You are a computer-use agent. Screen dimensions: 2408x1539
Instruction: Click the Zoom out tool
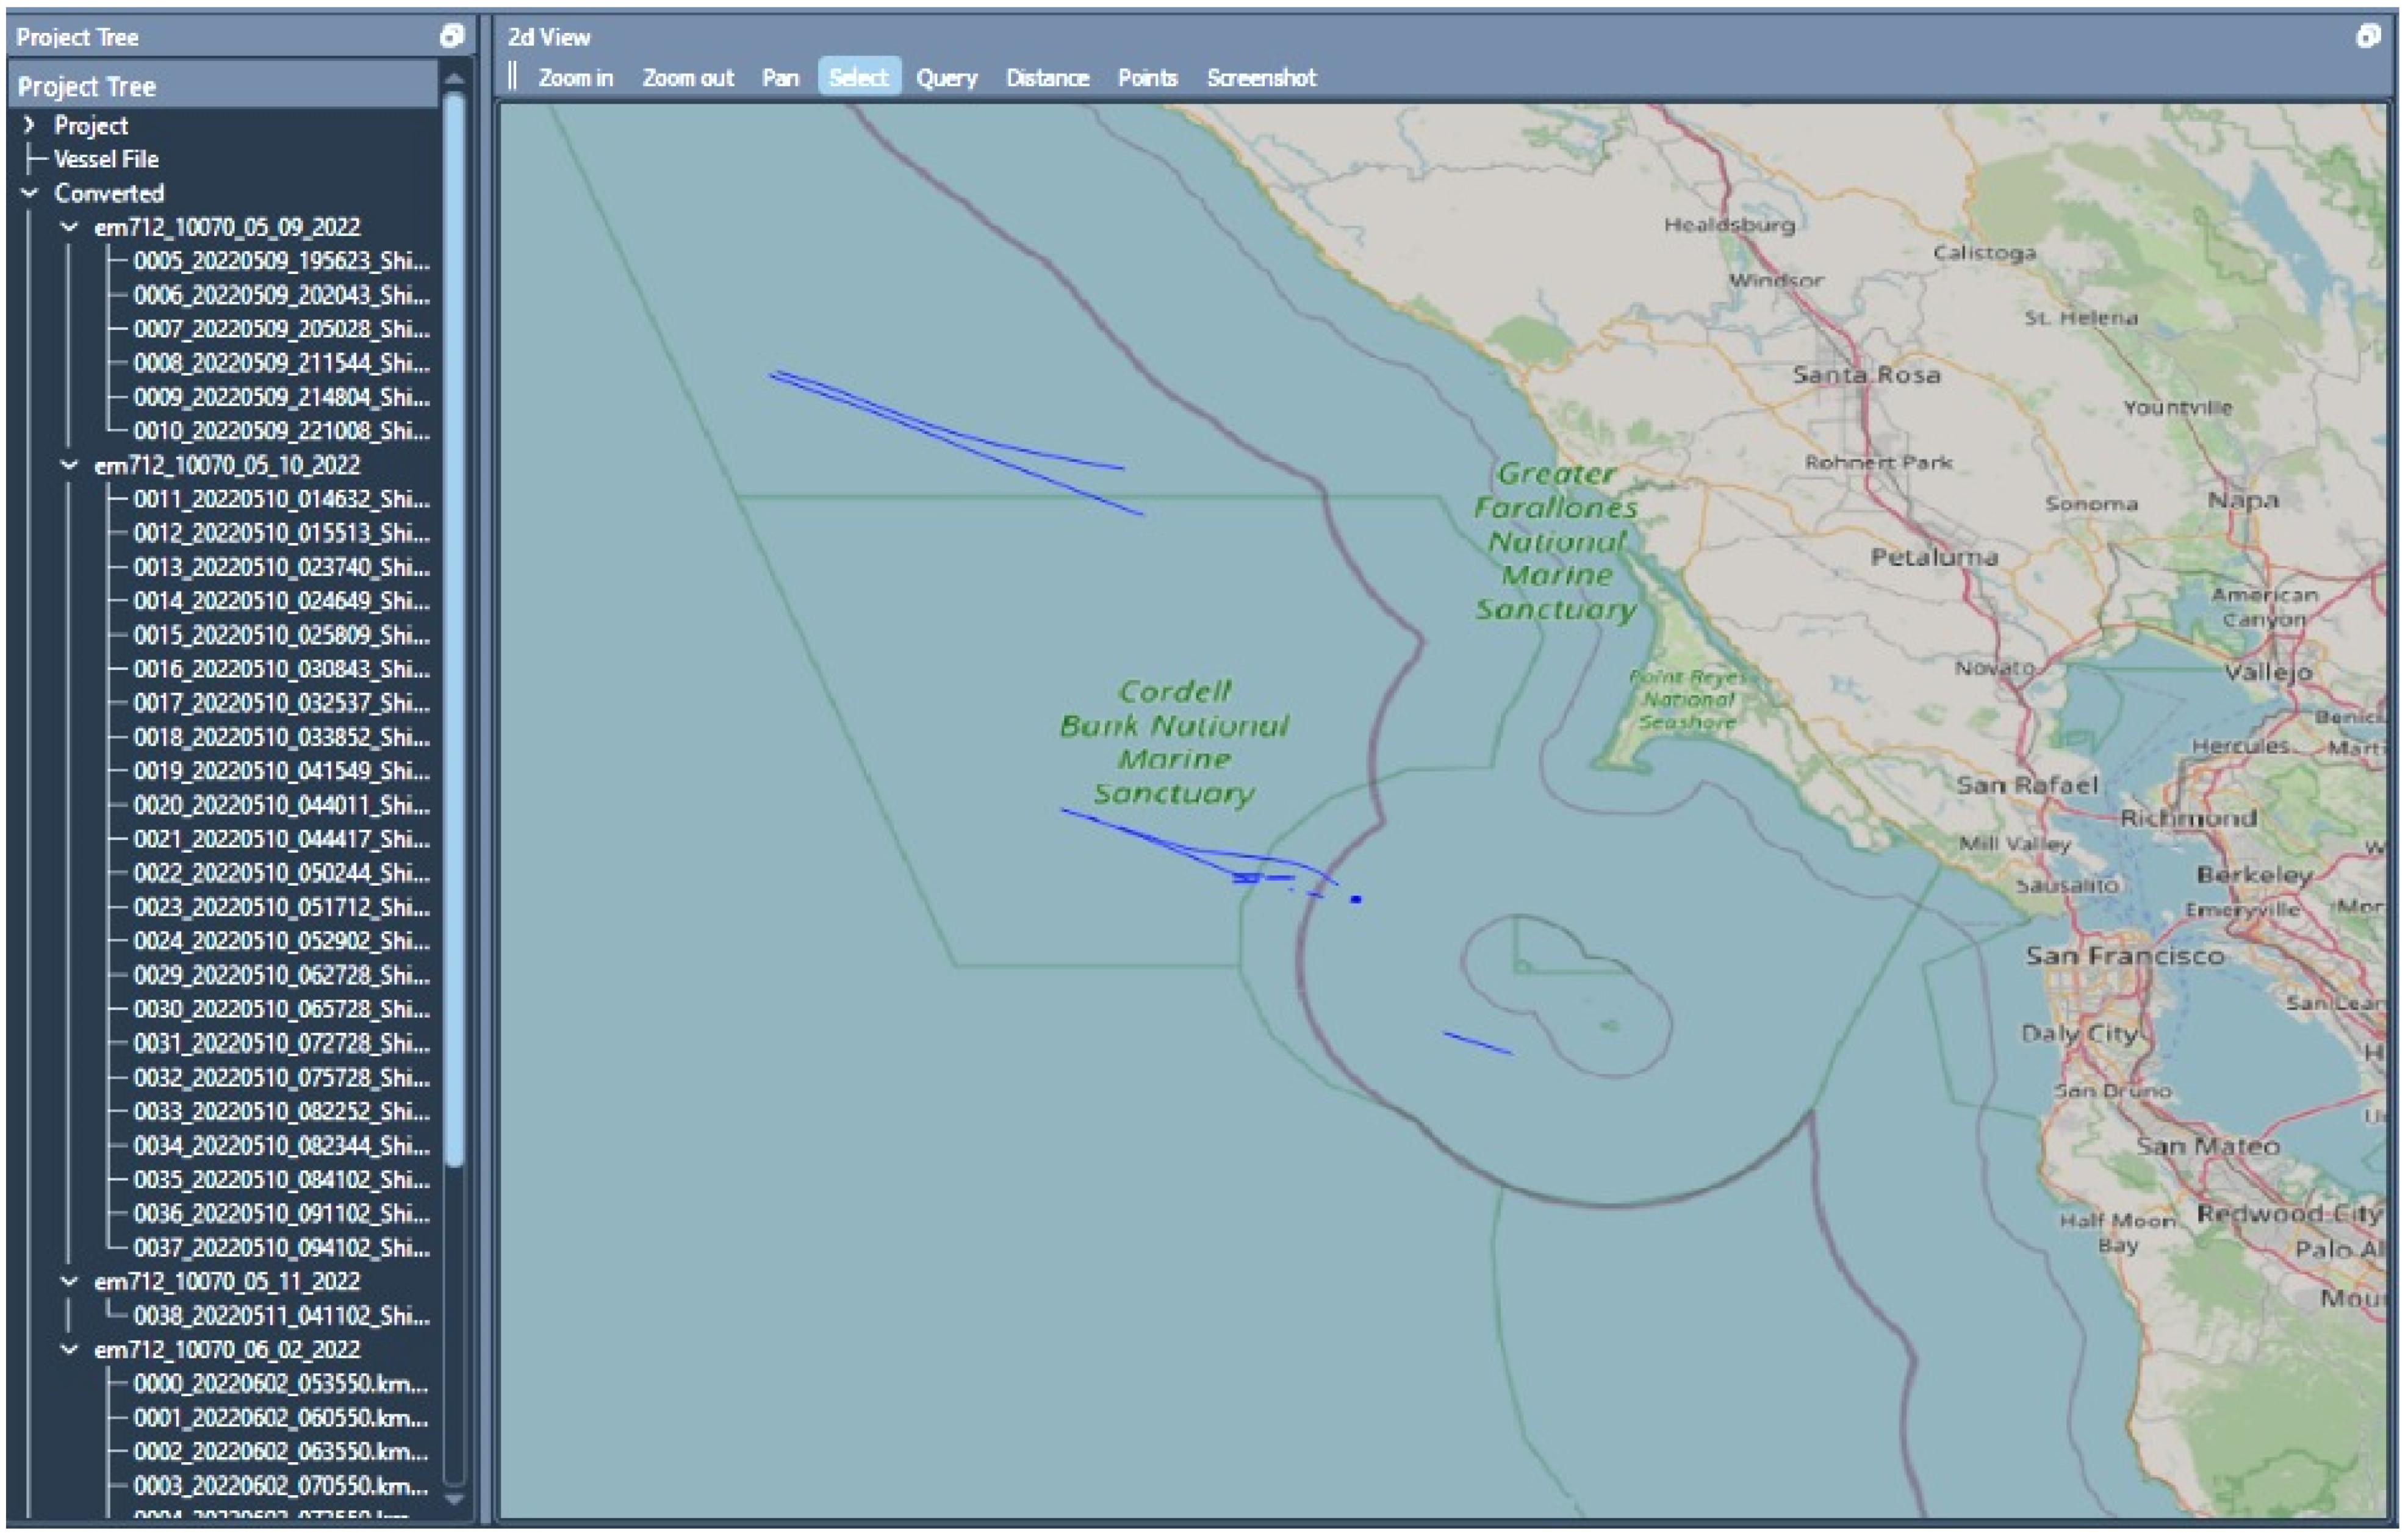point(688,78)
